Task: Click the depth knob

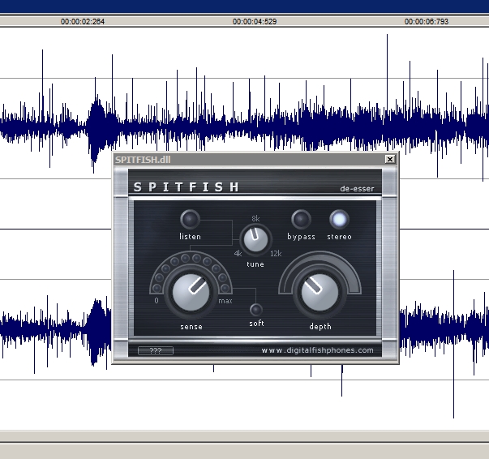Action: pyautogui.click(x=320, y=292)
